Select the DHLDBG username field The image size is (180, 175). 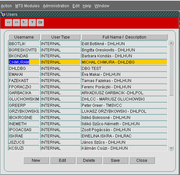click(24, 68)
